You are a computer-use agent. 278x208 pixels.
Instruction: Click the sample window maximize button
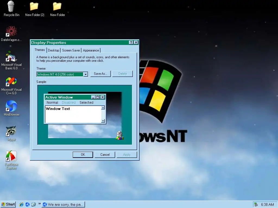tap(97, 97)
